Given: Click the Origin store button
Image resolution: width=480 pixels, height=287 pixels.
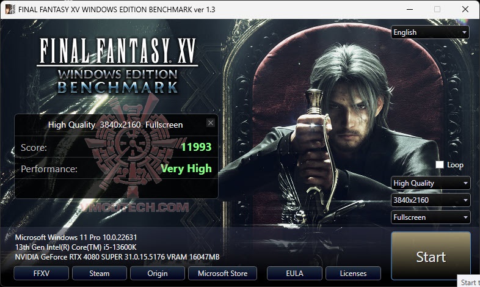Looking at the screenshot, I should 158,273.
